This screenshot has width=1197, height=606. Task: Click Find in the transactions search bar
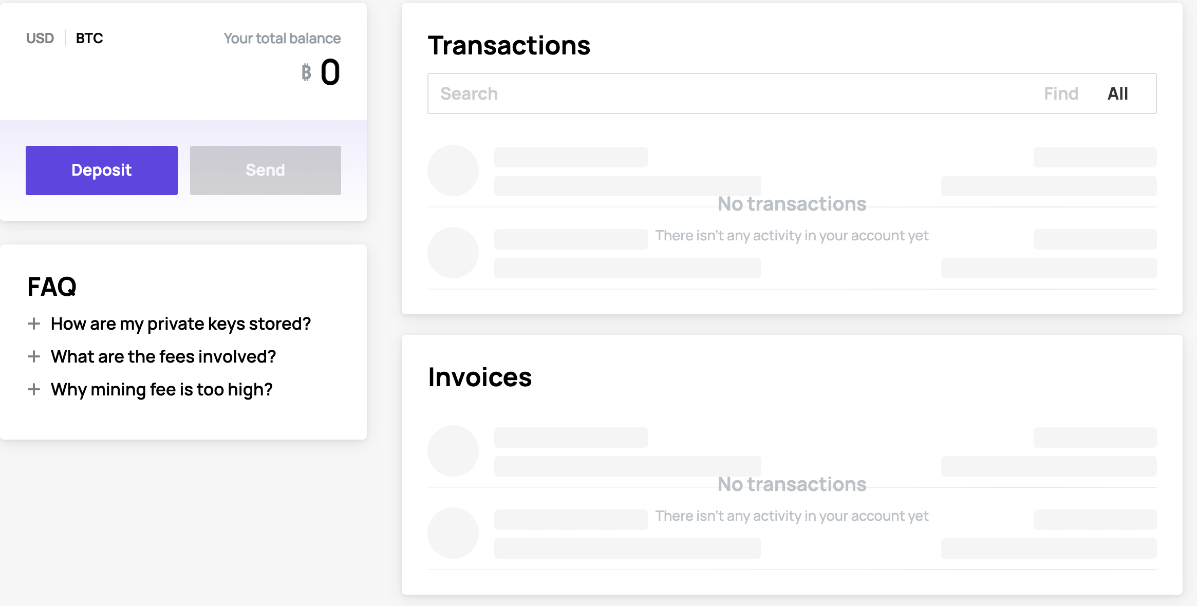[x=1061, y=93]
